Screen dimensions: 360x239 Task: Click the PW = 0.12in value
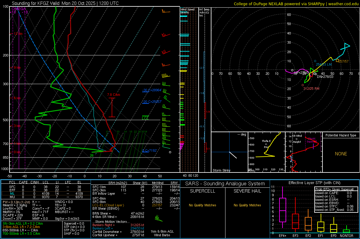pos(16,202)
